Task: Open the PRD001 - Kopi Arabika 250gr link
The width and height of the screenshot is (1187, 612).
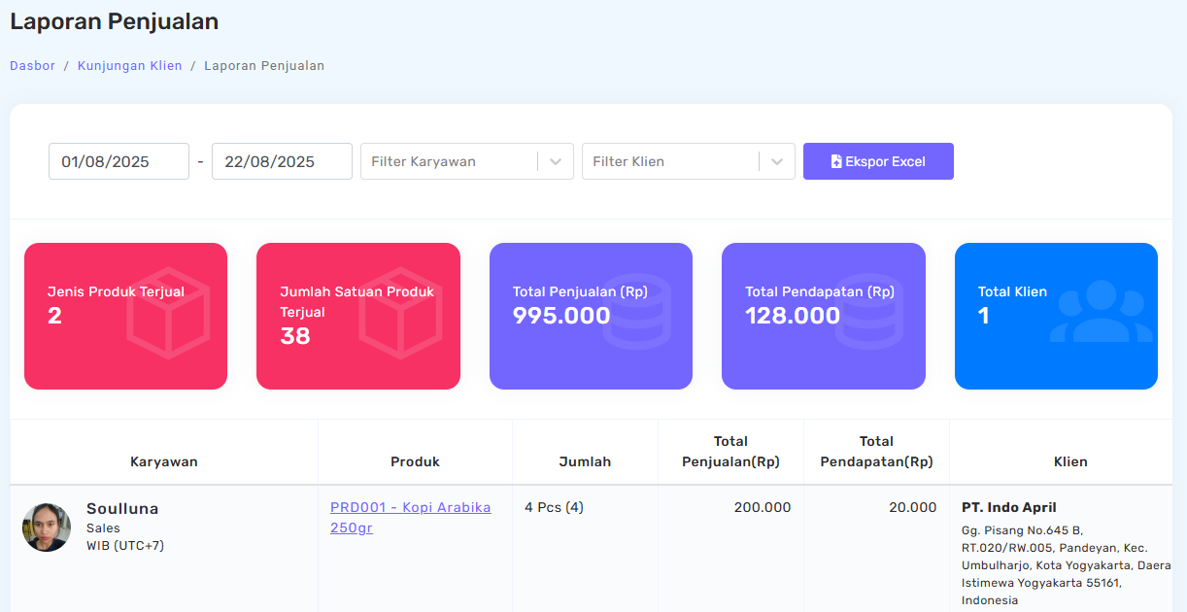Action: (x=410, y=517)
